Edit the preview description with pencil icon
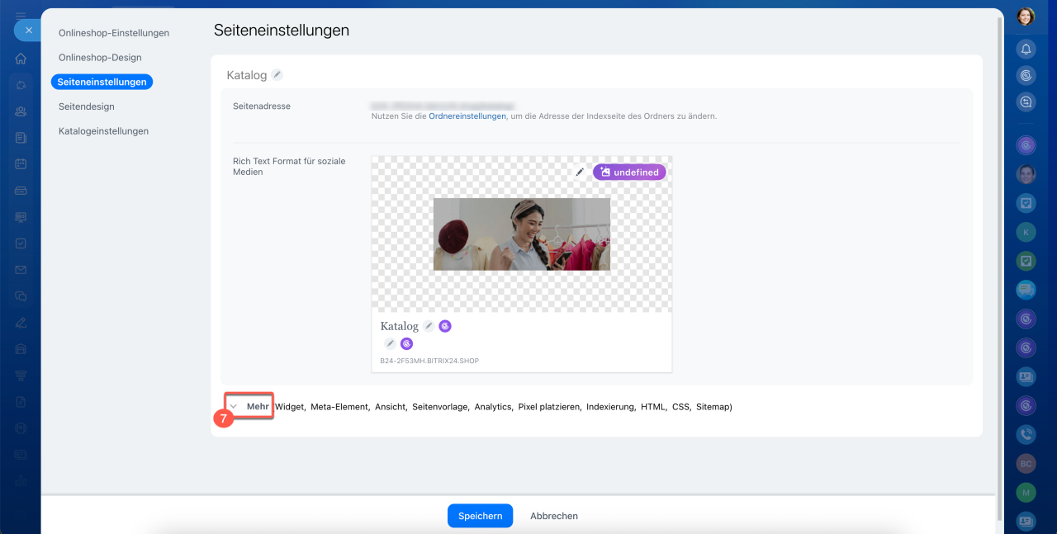This screenshot has width=1057, height=534. [390, 343]
